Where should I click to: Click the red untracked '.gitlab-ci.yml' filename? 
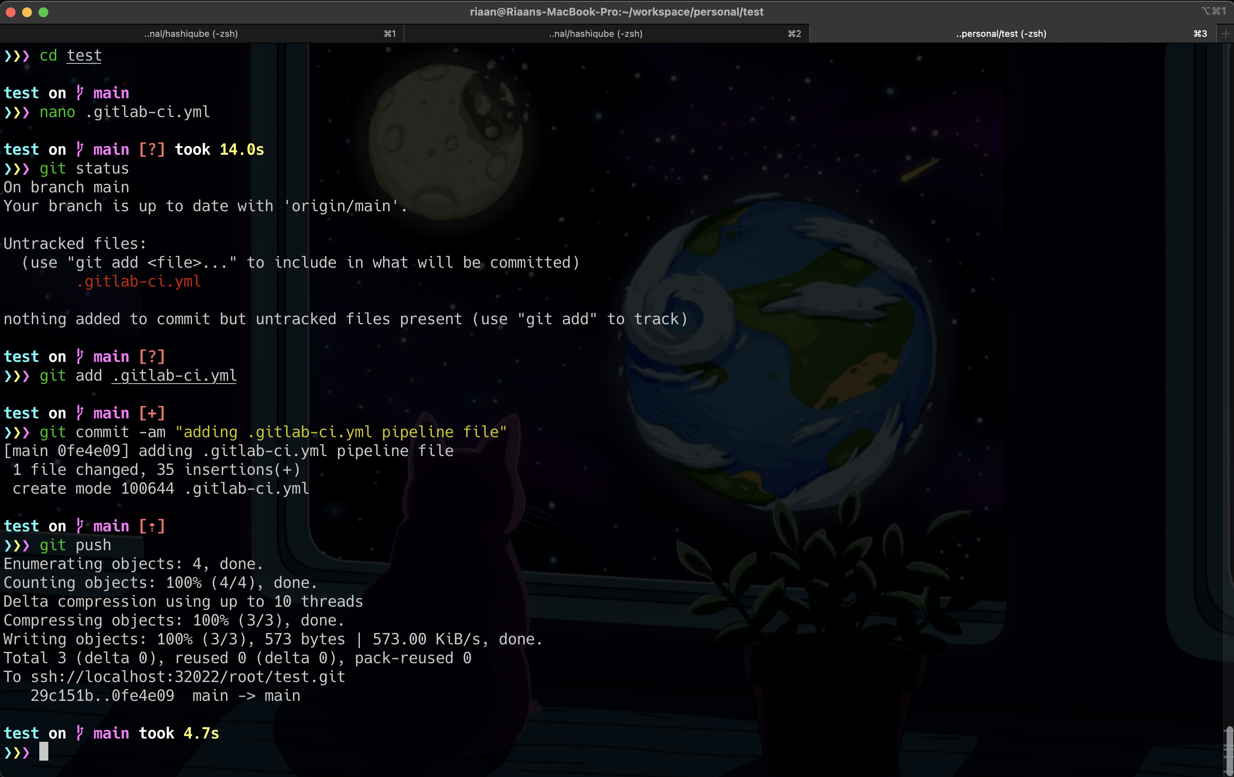[138, 281]
